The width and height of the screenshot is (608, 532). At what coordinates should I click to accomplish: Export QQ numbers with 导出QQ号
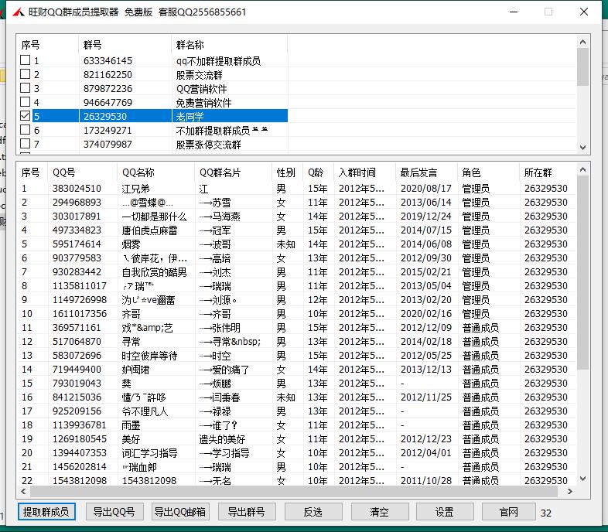[x=114, y=512]
